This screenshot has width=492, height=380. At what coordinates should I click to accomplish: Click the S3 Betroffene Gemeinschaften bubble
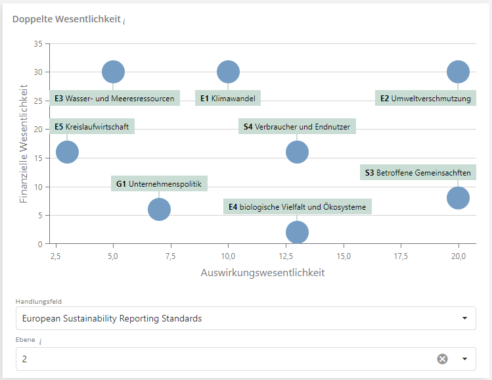coord(458,198)
